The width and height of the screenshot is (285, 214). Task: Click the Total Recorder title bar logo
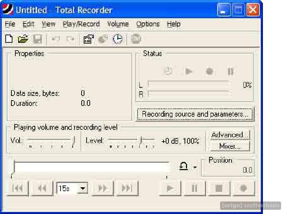click(7, 10)
